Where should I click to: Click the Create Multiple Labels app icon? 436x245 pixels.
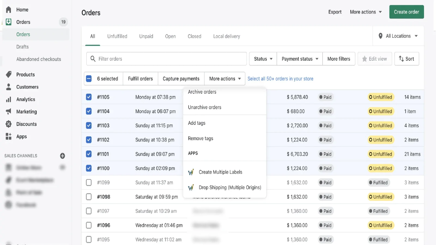point(191,172)
